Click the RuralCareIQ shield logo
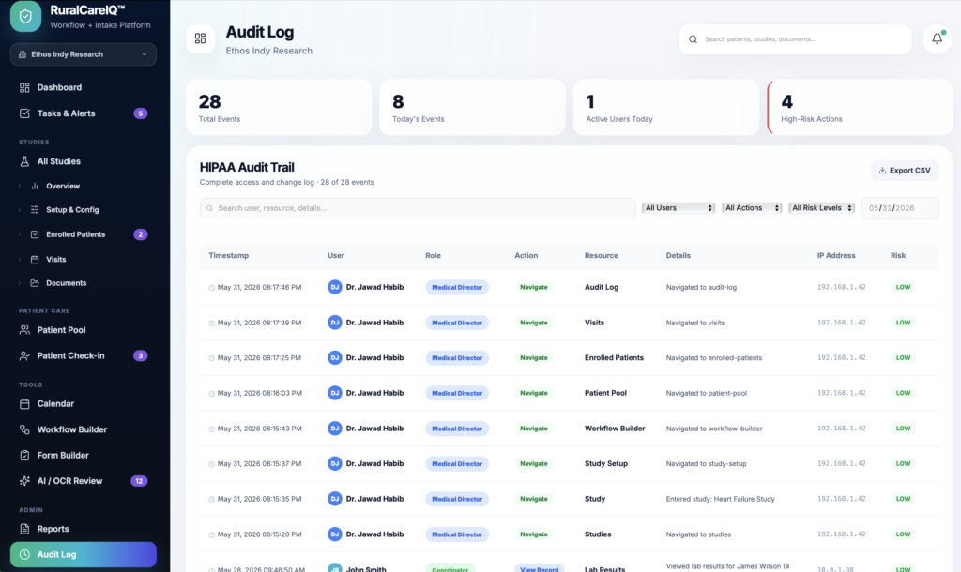This screenshot has height=572, width=961. [x=25, y=16]
